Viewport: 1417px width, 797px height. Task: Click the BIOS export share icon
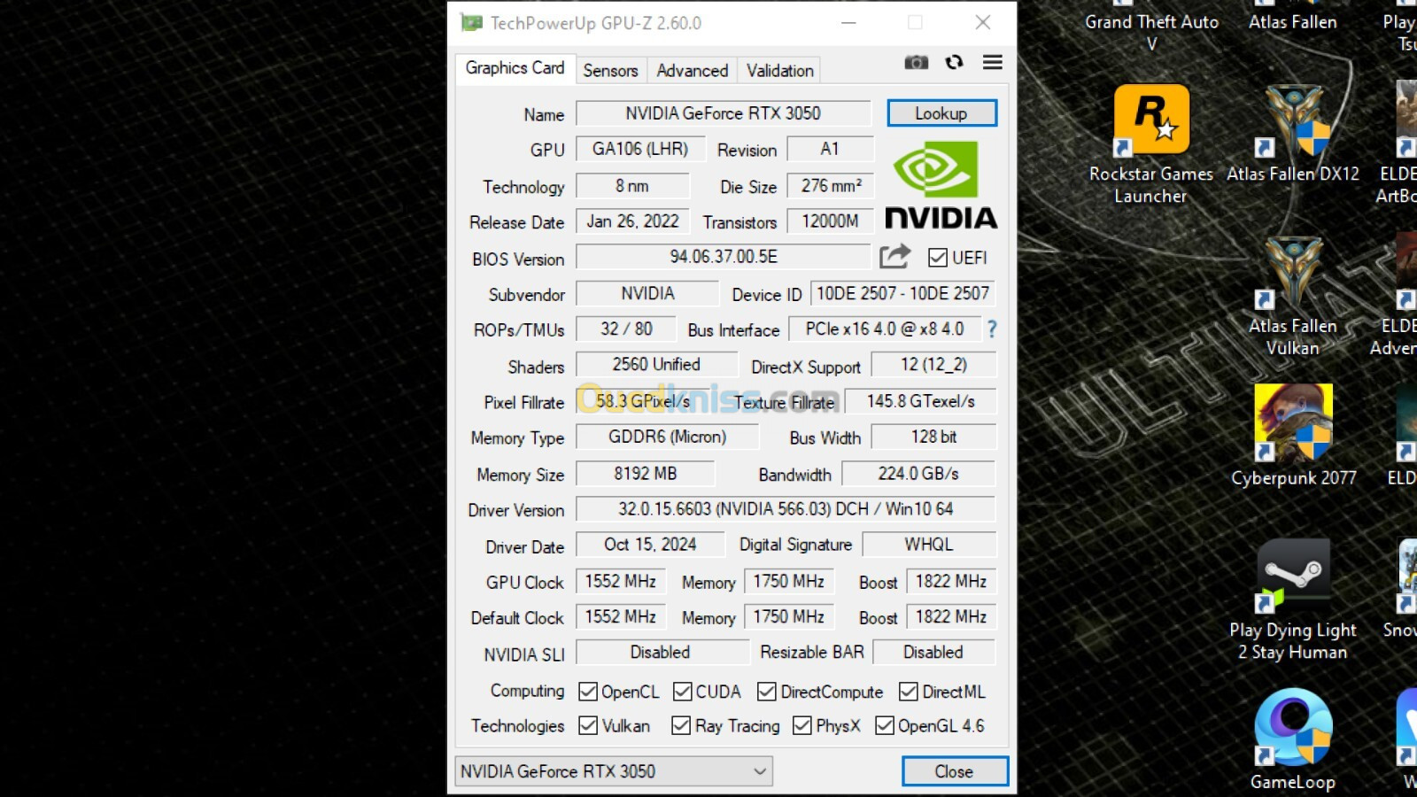[x=894, y=257]
